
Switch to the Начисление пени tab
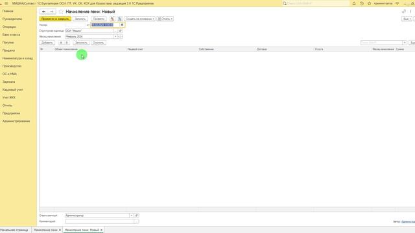(x=45, y=230)
